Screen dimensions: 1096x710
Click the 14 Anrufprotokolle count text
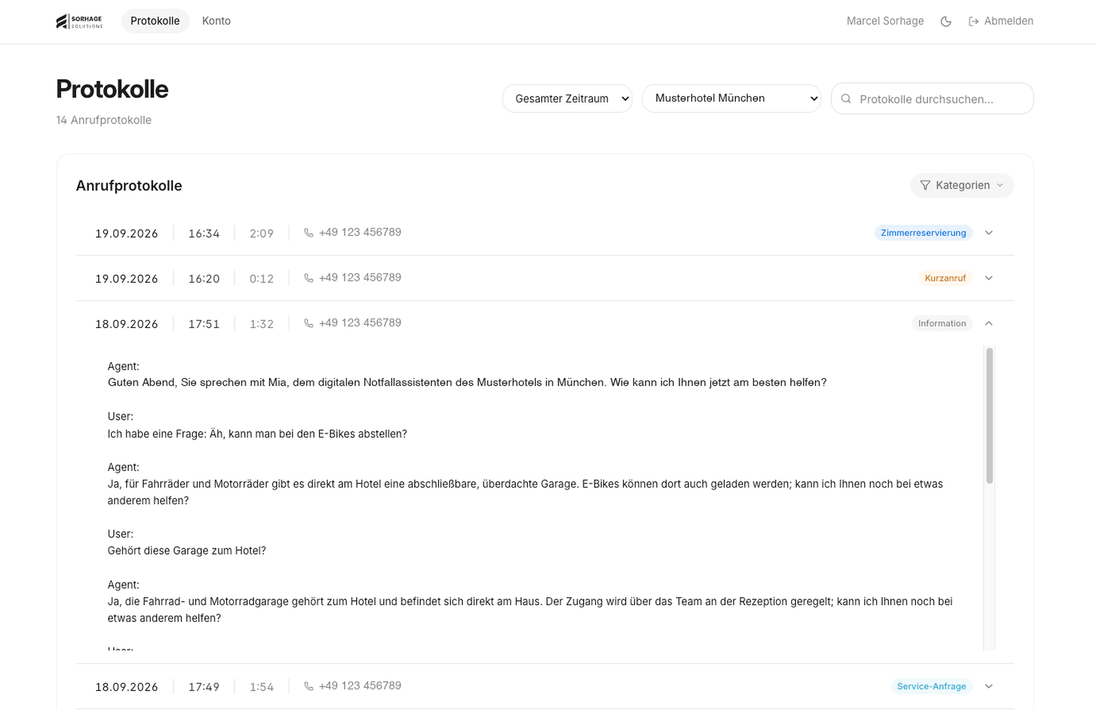[x=104, y=120]
